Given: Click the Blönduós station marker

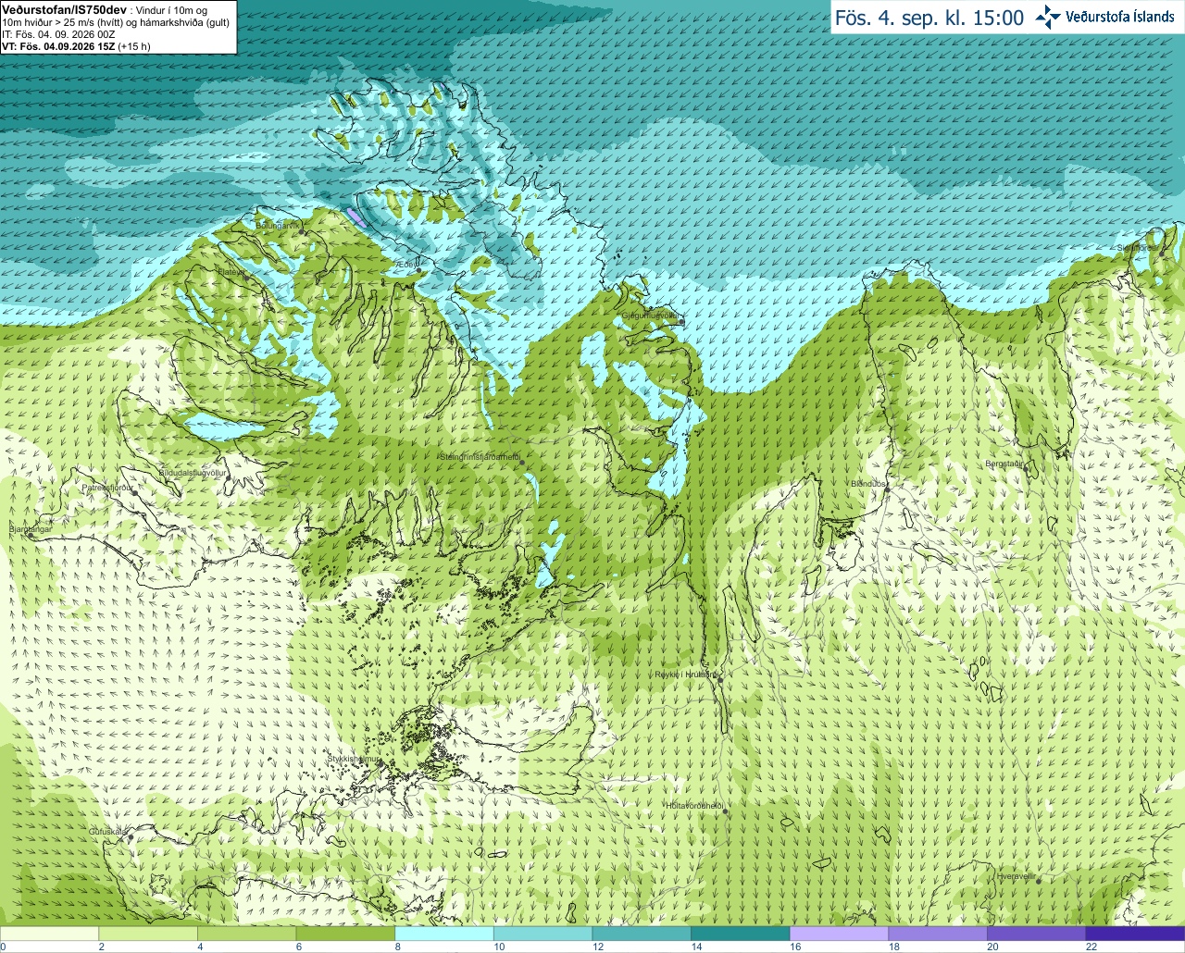Looking at the screenshot, I should click(x=886, y=489).
